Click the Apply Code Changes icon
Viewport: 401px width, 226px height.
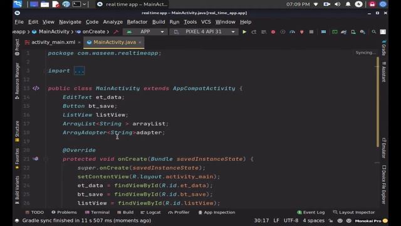[264, 32]
